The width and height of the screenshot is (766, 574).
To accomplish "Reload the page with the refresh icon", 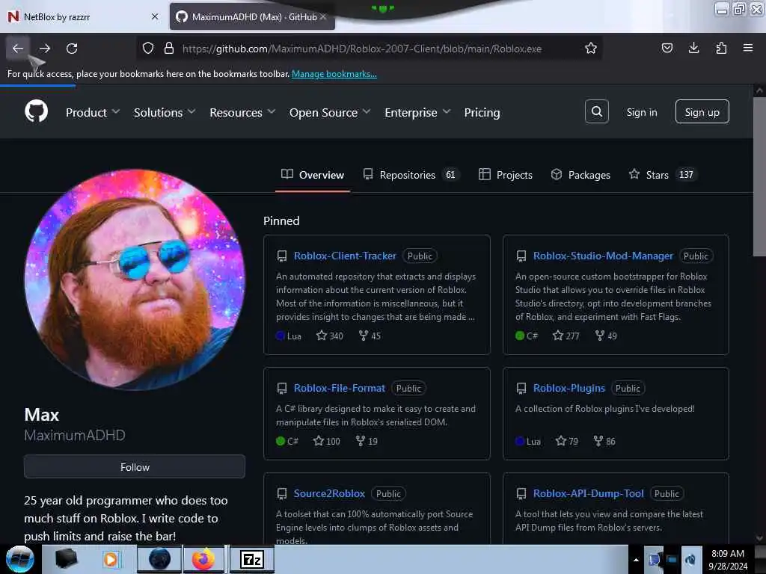I will coord(72,49).
